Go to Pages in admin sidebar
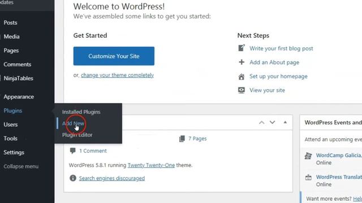362x203 pixels. (11, 50)
